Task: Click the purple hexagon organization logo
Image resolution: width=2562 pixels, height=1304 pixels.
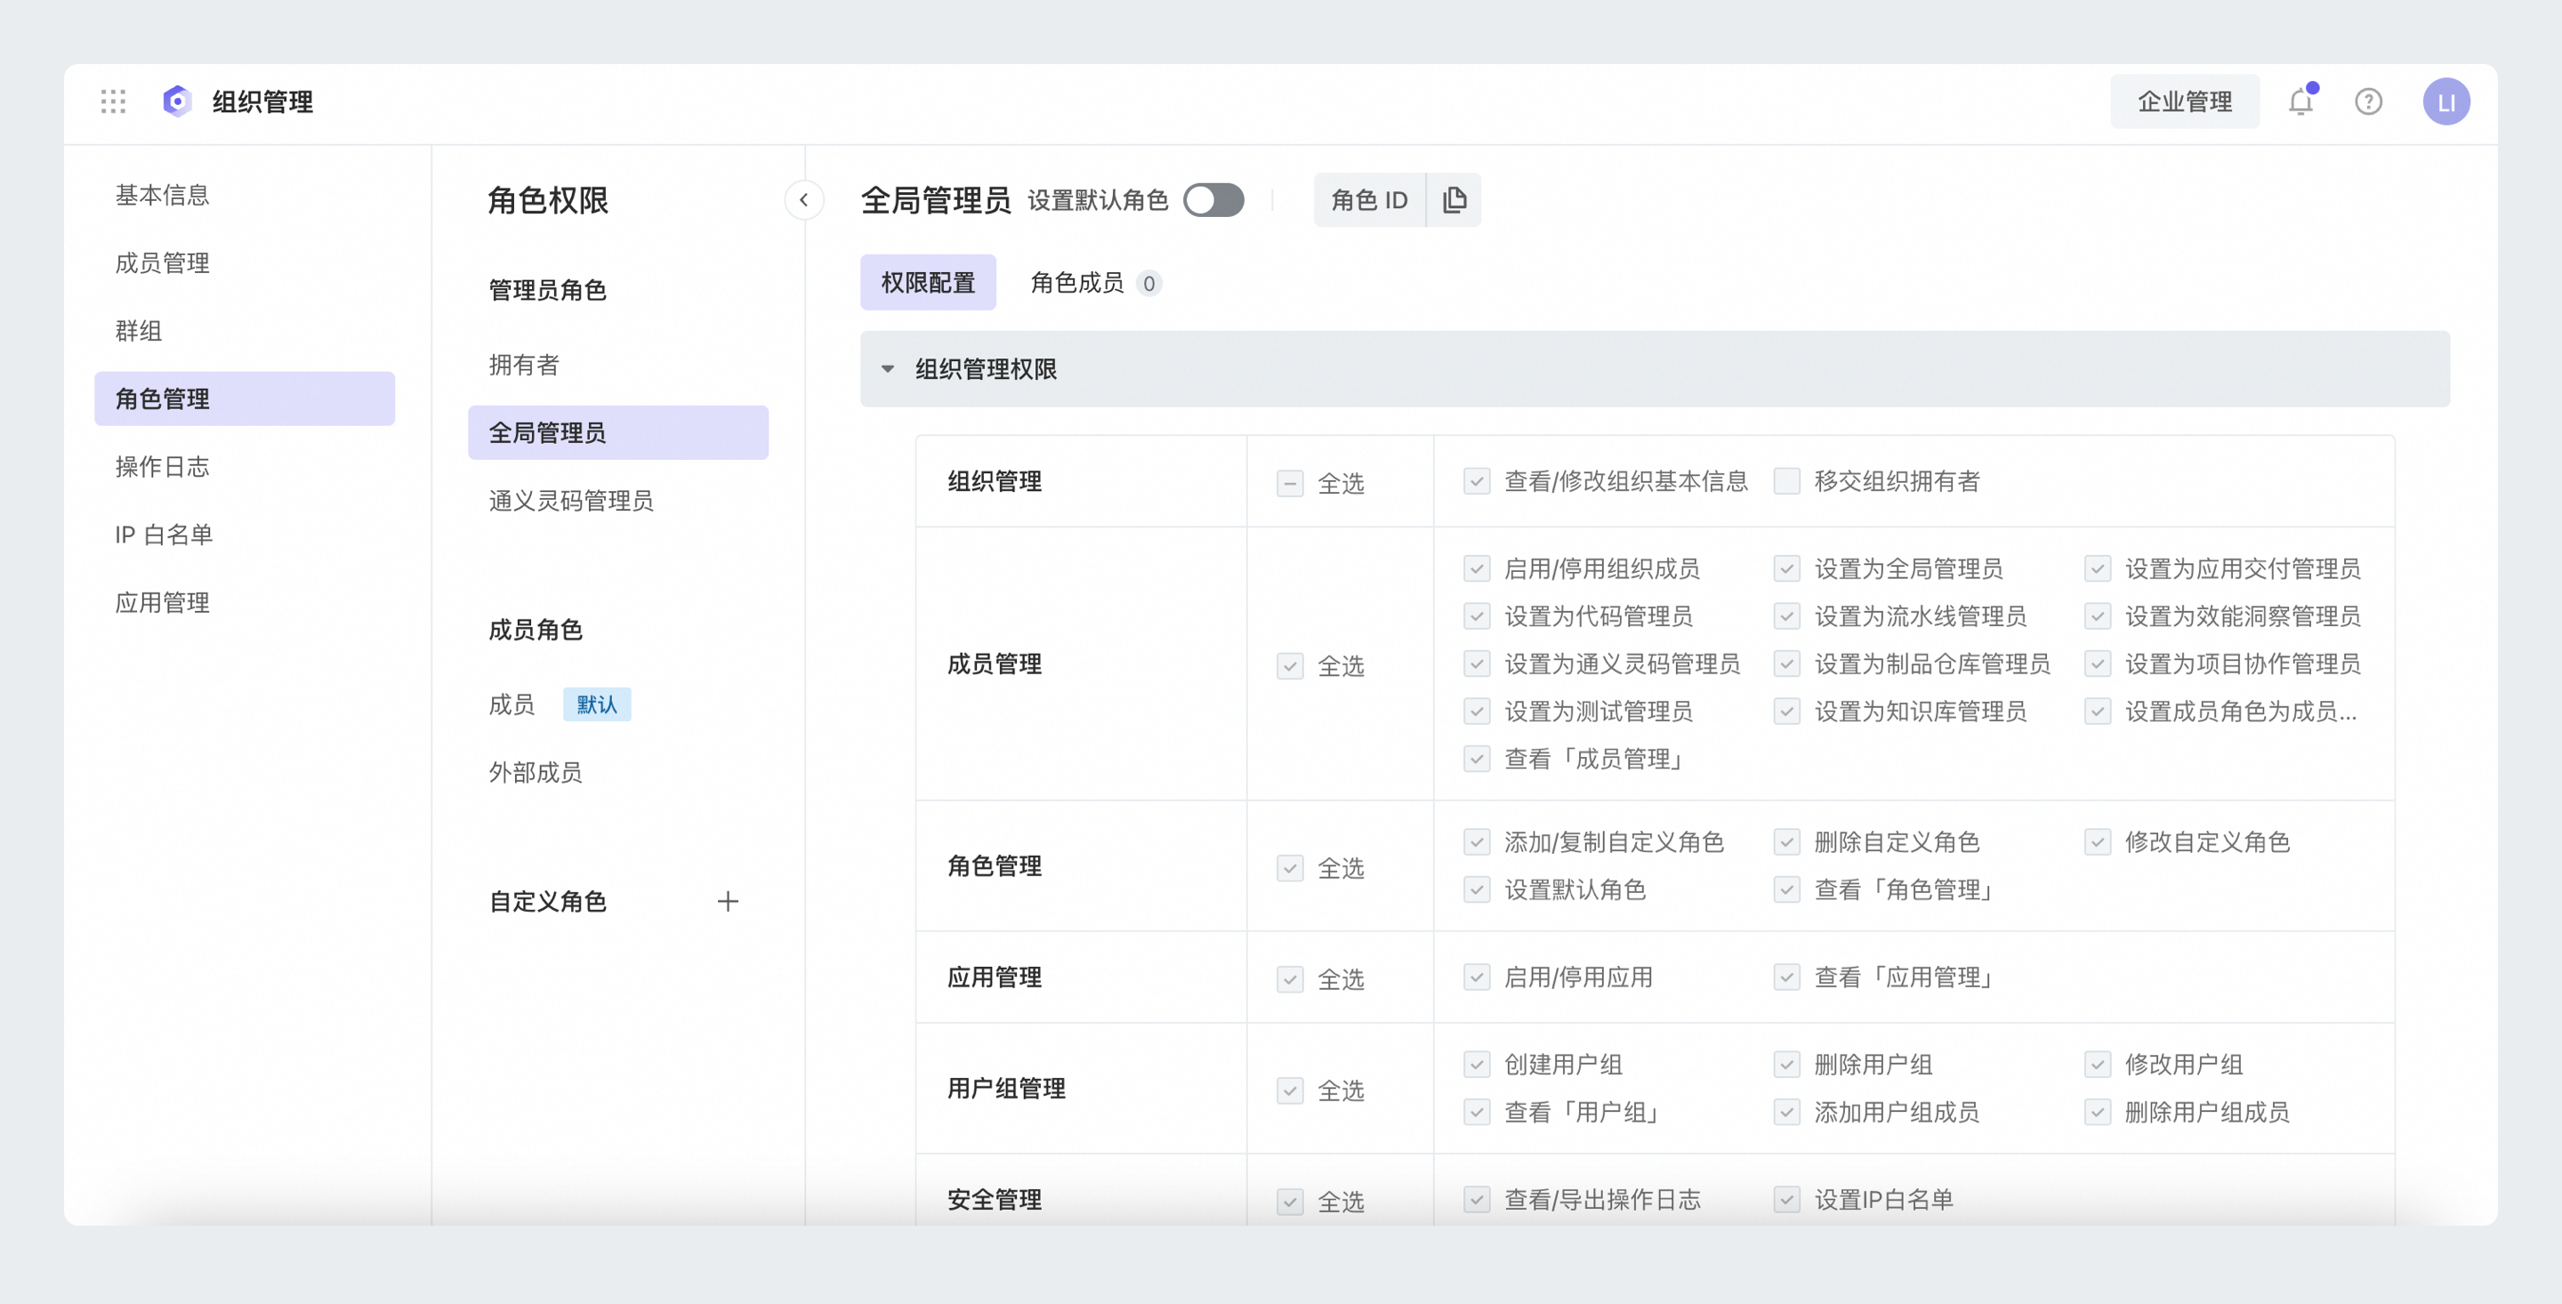Action: coord(177,101)
